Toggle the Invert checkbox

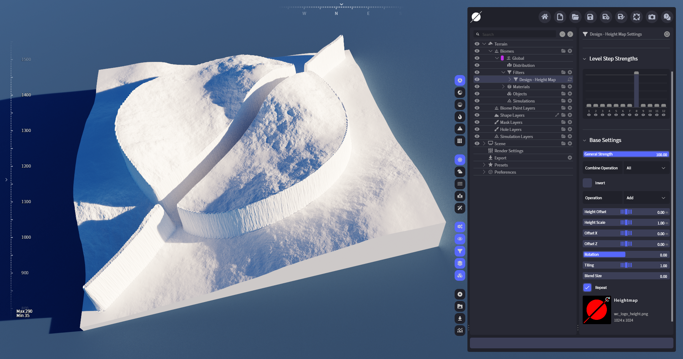pyautogui.click(x=587, y=183)
